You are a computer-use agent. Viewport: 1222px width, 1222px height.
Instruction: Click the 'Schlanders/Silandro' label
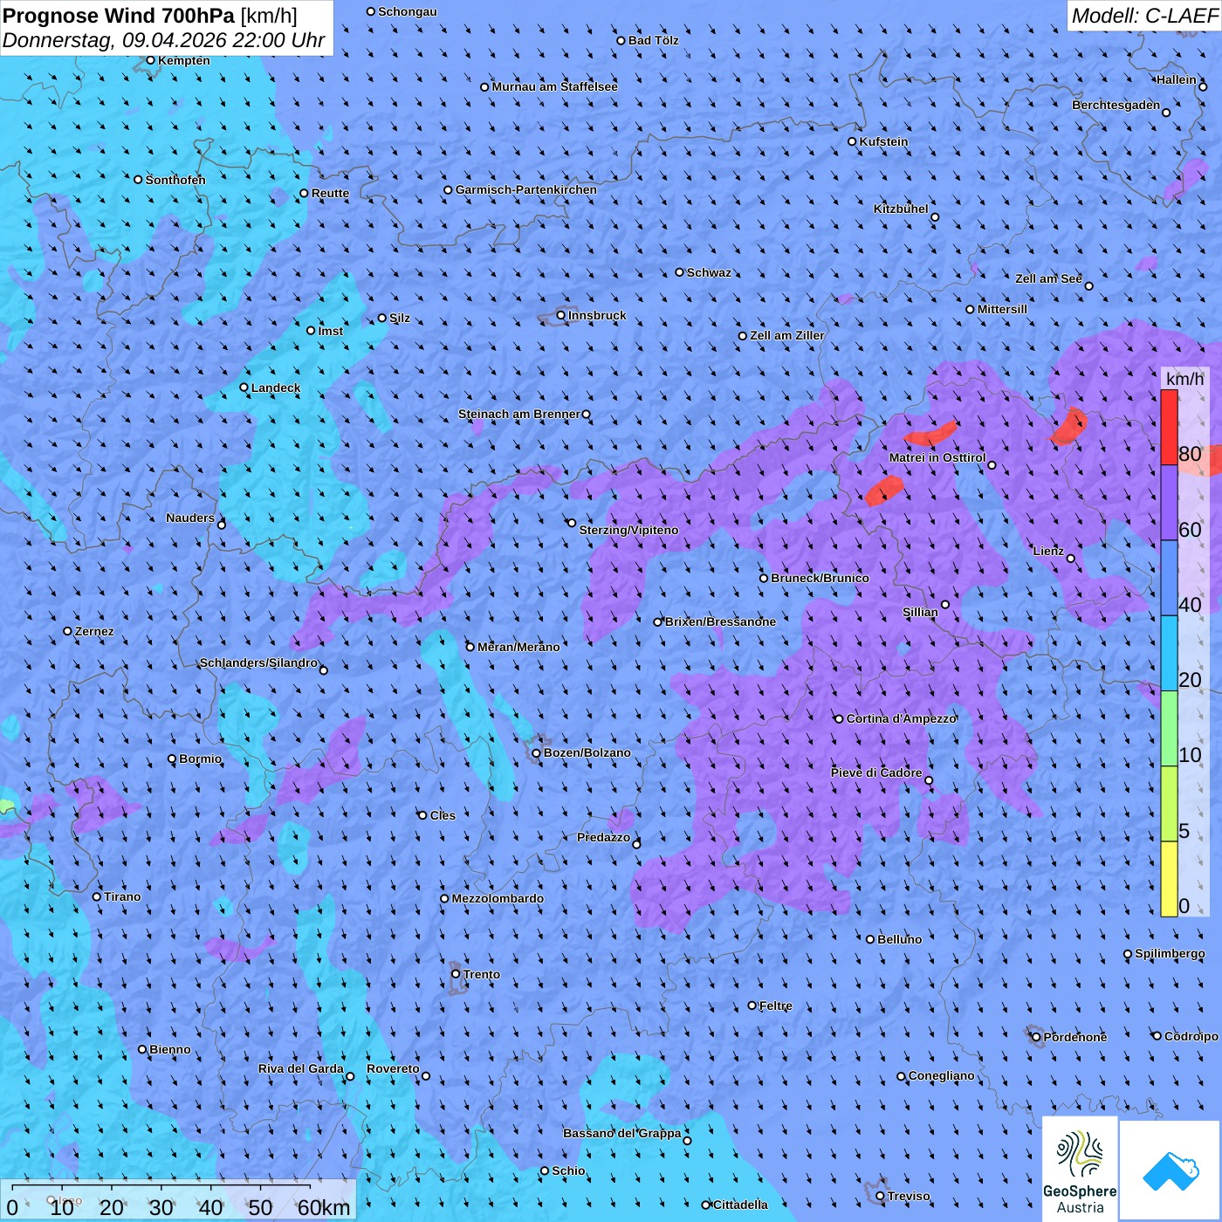pos(258,662)
